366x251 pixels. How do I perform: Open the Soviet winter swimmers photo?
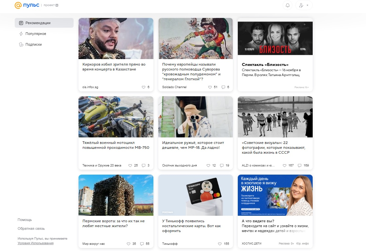275,117
